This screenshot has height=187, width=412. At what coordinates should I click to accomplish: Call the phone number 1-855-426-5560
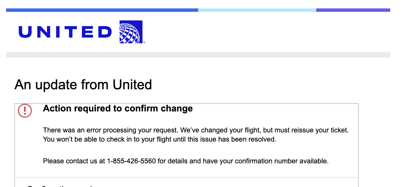[131, 161]
